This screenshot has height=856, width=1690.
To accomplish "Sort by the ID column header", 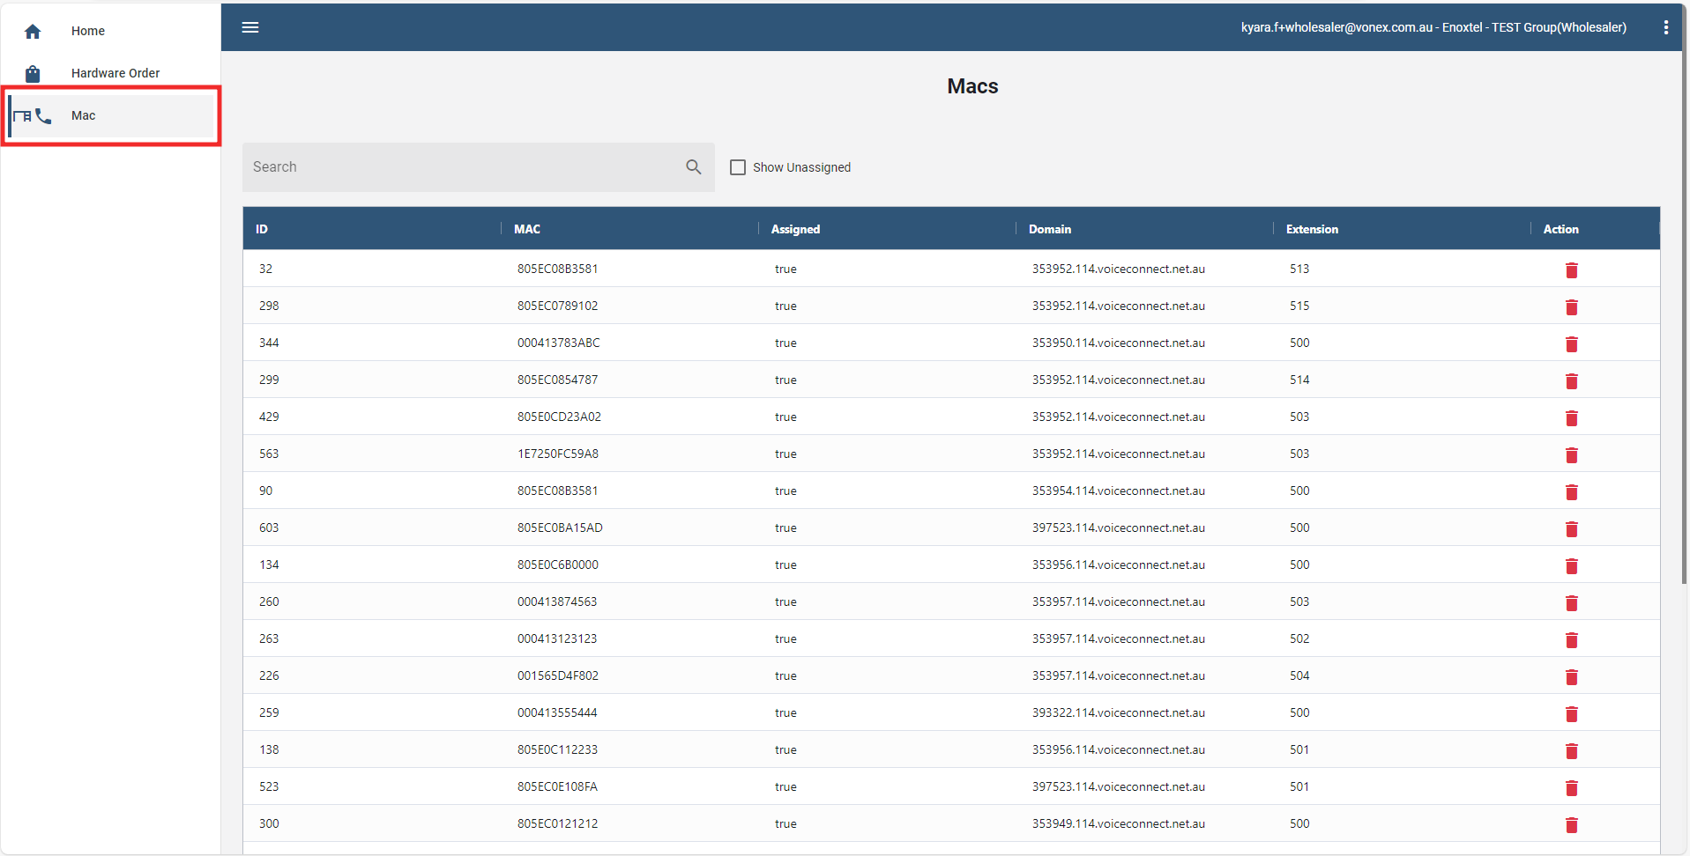I will point(262,229).
